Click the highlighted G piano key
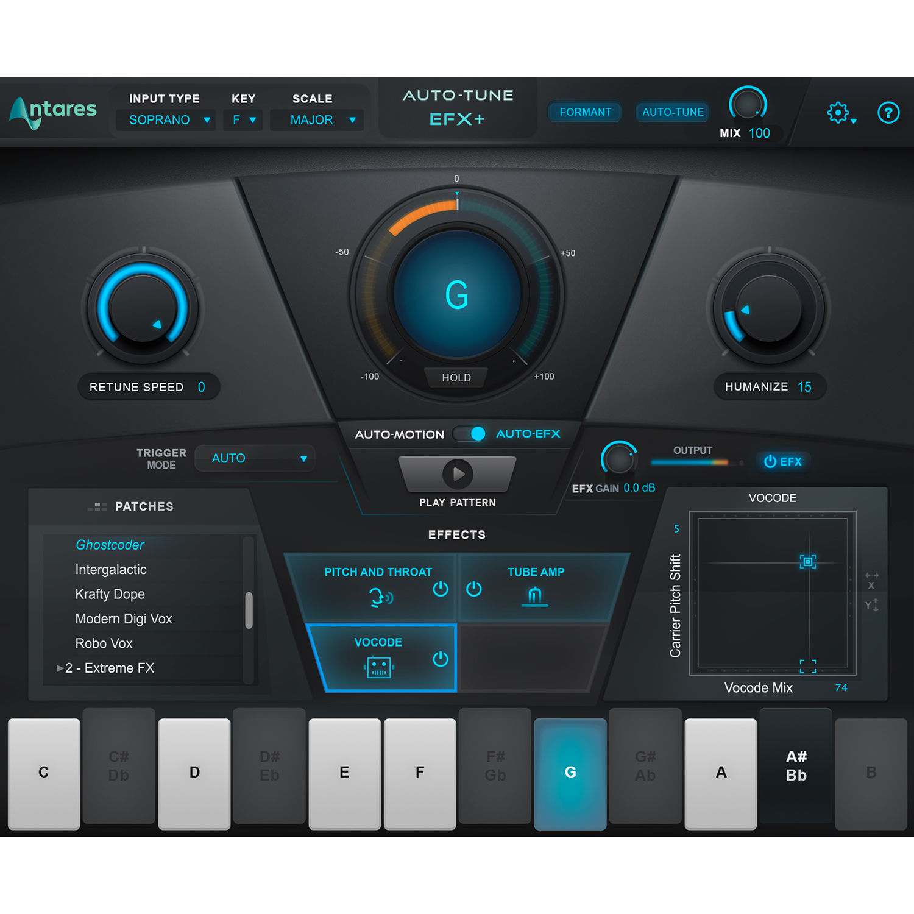The width and height of the screenshot is (914, 914). click(570, 774)
